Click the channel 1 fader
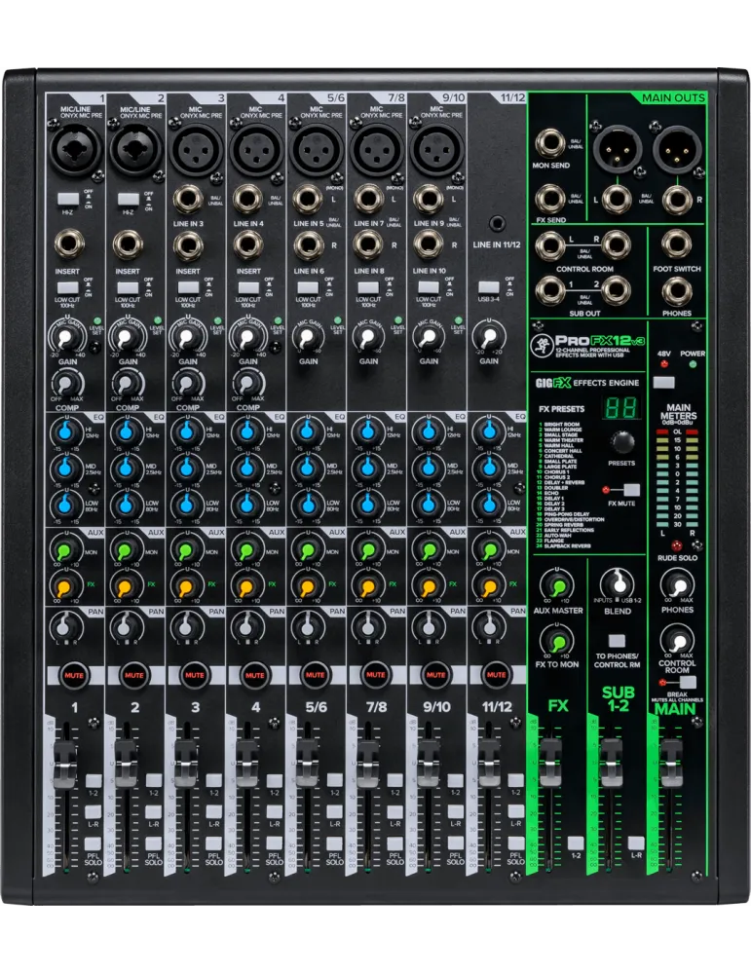751x974 pixels. (64, 764)
